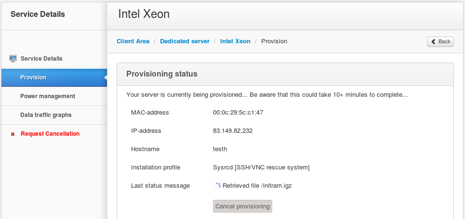Navigate to Dedicated server breadcrumb
This screenshot has width=465, height=219.
[185, 41]
